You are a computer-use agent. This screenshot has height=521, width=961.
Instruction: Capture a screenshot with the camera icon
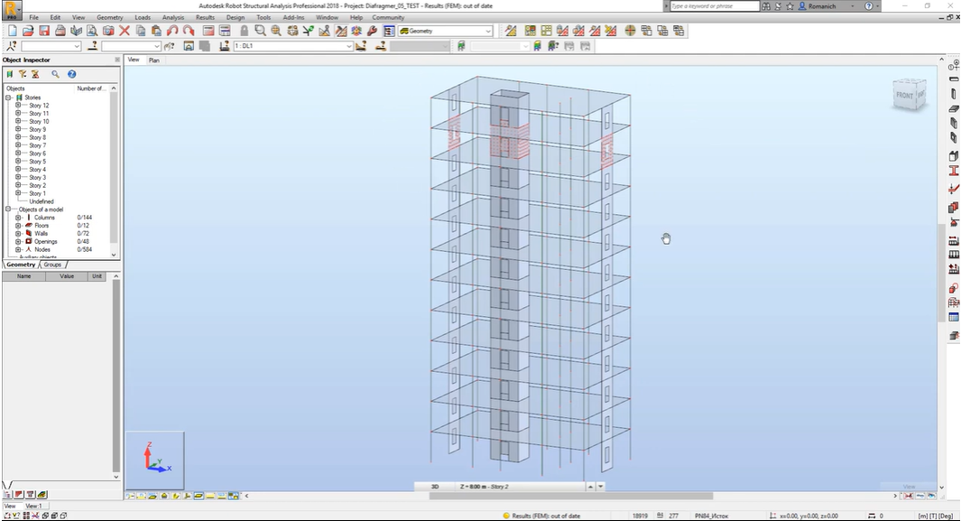click(108, 31)
